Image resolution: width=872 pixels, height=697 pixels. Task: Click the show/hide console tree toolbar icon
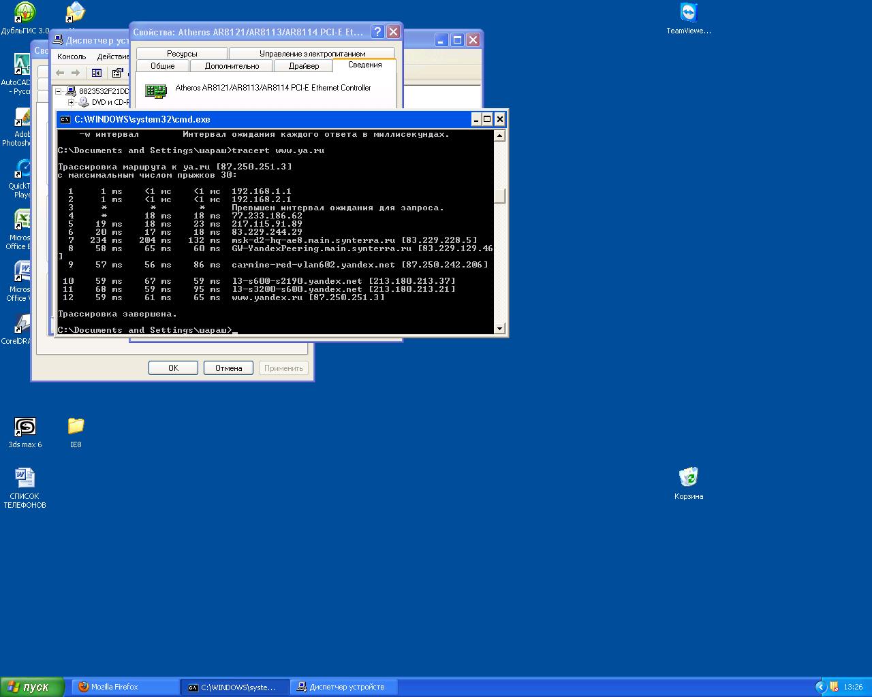[x=97, y=73]
